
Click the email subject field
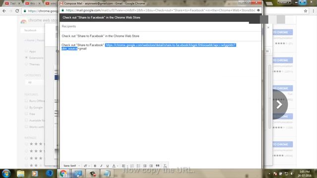160,36
